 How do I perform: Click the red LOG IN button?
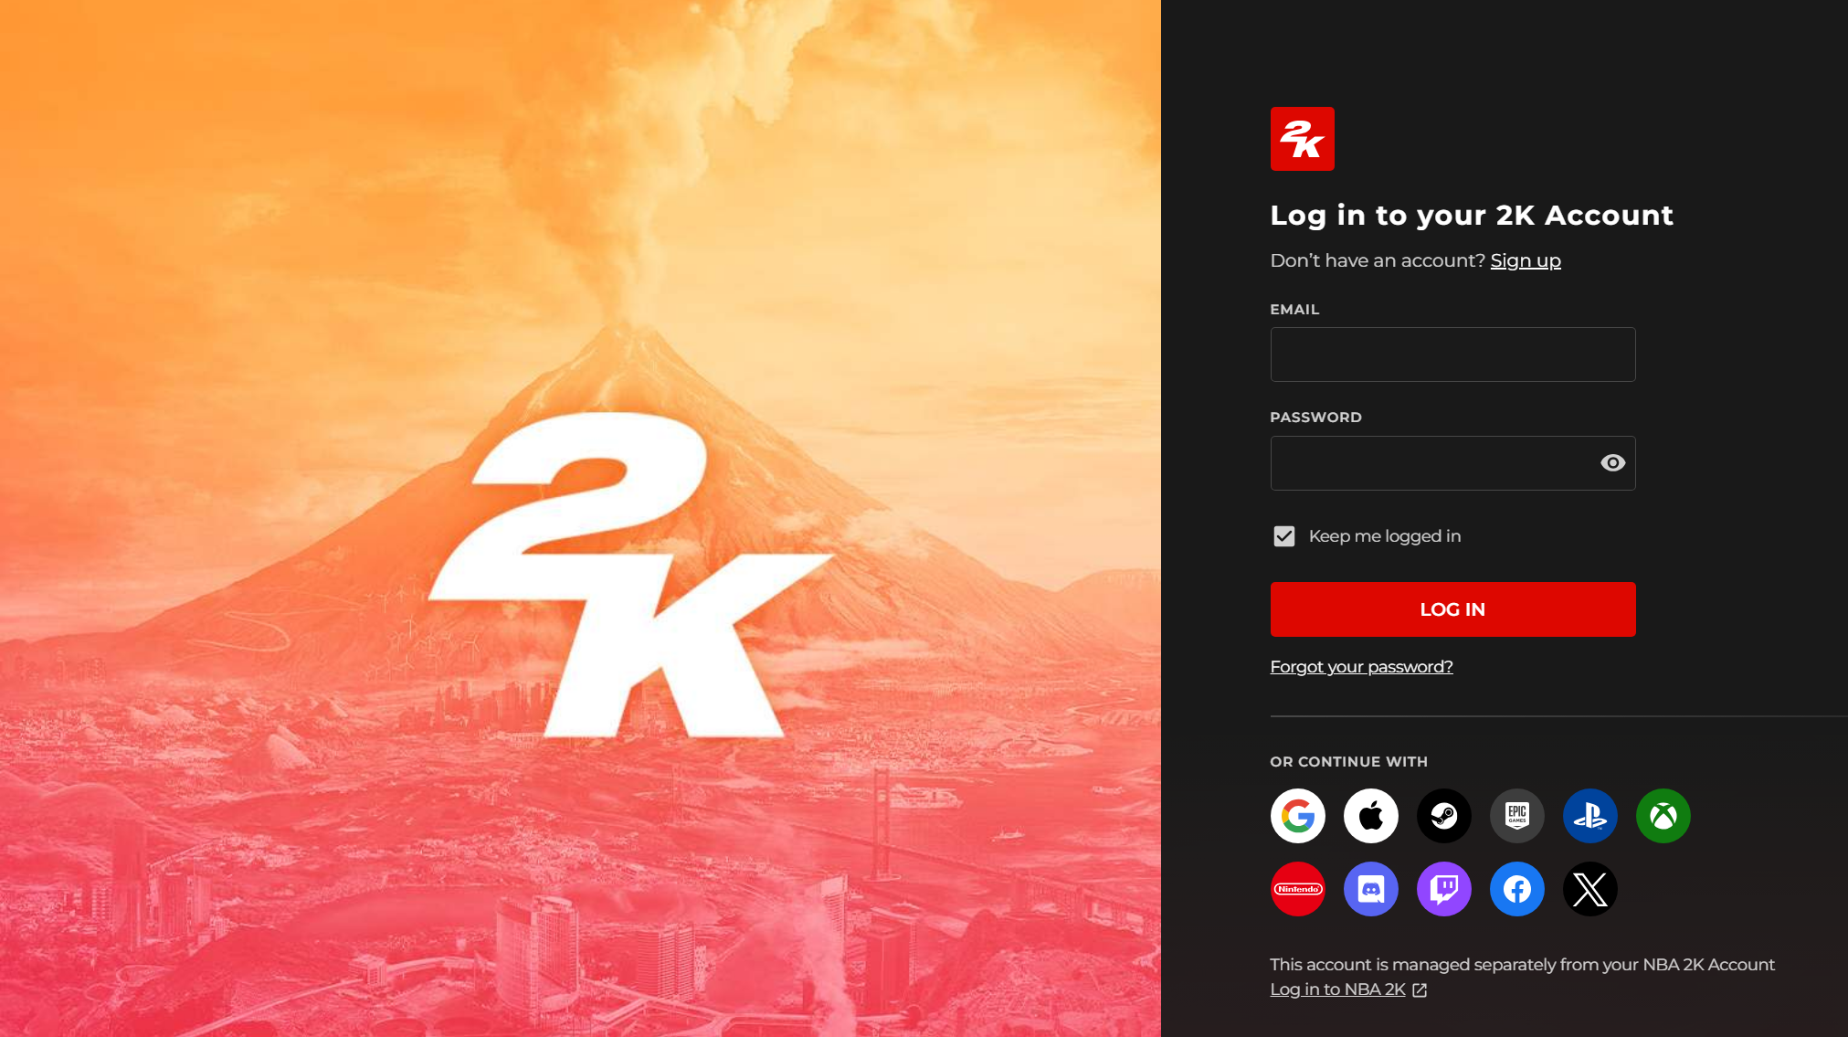(1452, 609)
